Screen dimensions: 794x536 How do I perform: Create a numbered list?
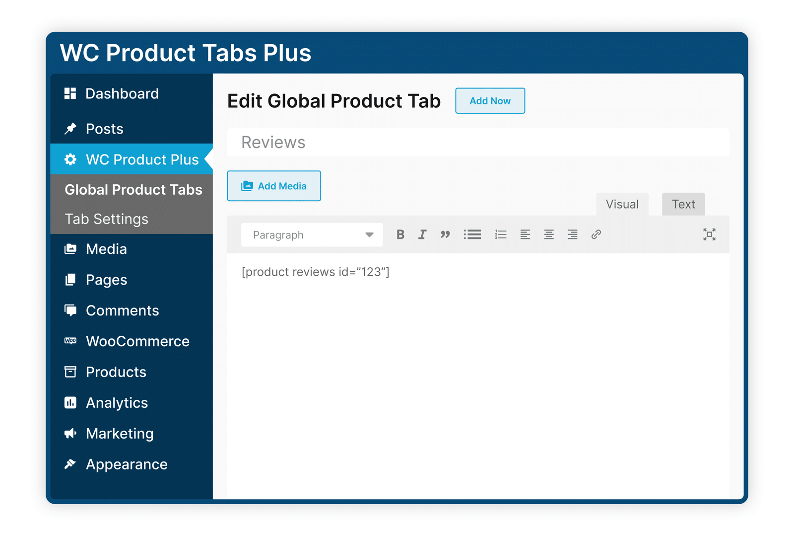point(501,234)
